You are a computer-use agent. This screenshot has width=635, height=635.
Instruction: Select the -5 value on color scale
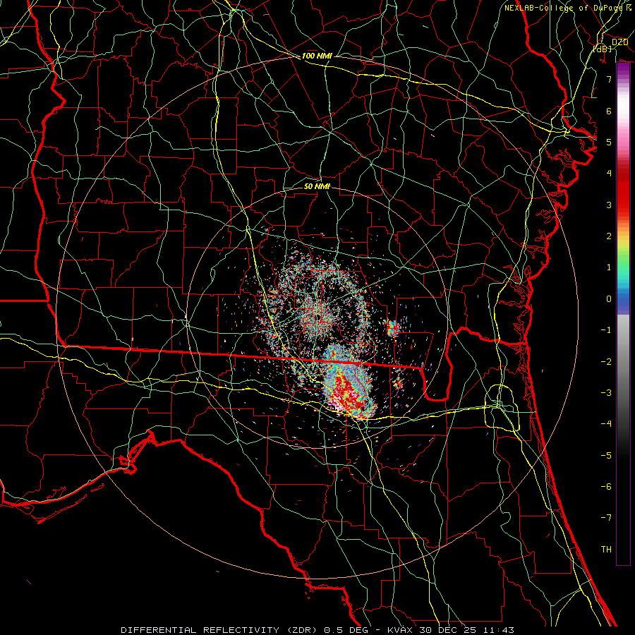pyautogui.click(x=606, y=456)
